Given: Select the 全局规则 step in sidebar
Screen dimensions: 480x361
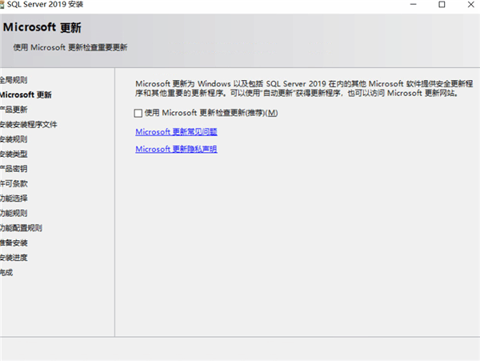Looking at the screenshot, I should point(14,80).
